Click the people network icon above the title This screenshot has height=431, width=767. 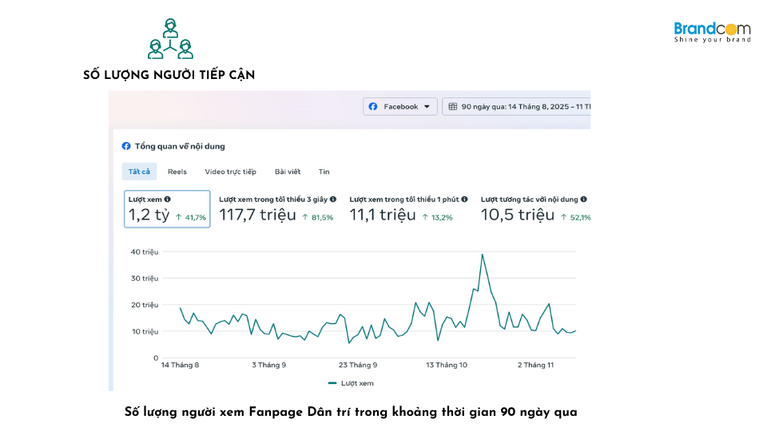coord(170,38)
